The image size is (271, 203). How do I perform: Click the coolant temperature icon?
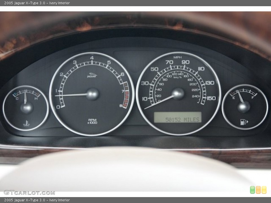27,123
